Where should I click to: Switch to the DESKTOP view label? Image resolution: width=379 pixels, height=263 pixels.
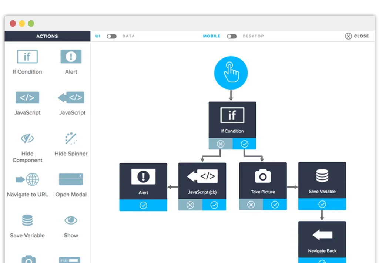click(253, 36)
